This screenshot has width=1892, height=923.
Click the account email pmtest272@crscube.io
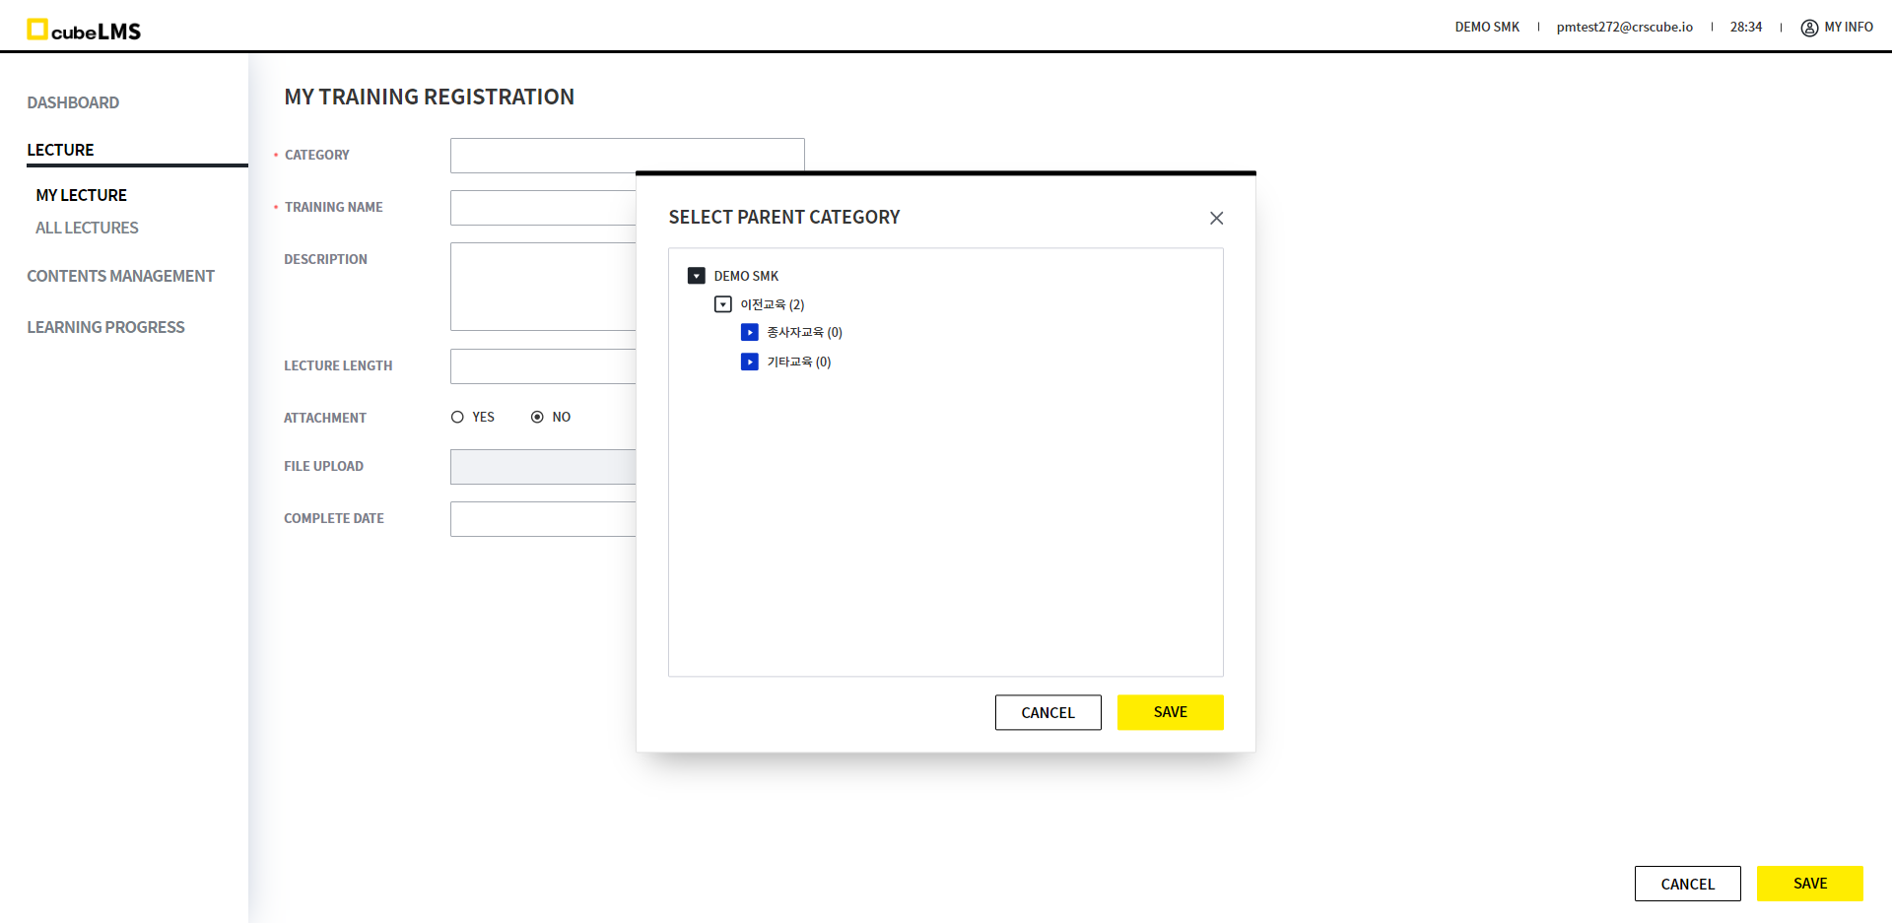click(1624, 28)
